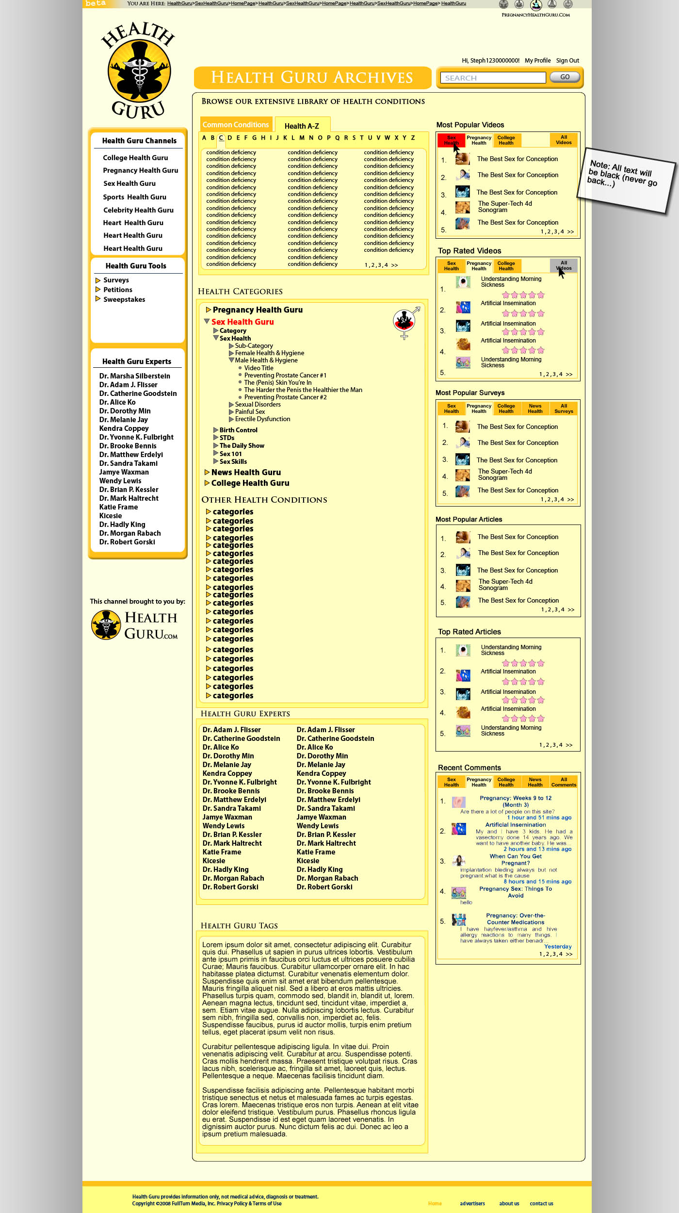Select Pregnancy Health tab in Most Popular Videos
The width and height of the screenshot is (679, 1213).
[x=479, y=140]
